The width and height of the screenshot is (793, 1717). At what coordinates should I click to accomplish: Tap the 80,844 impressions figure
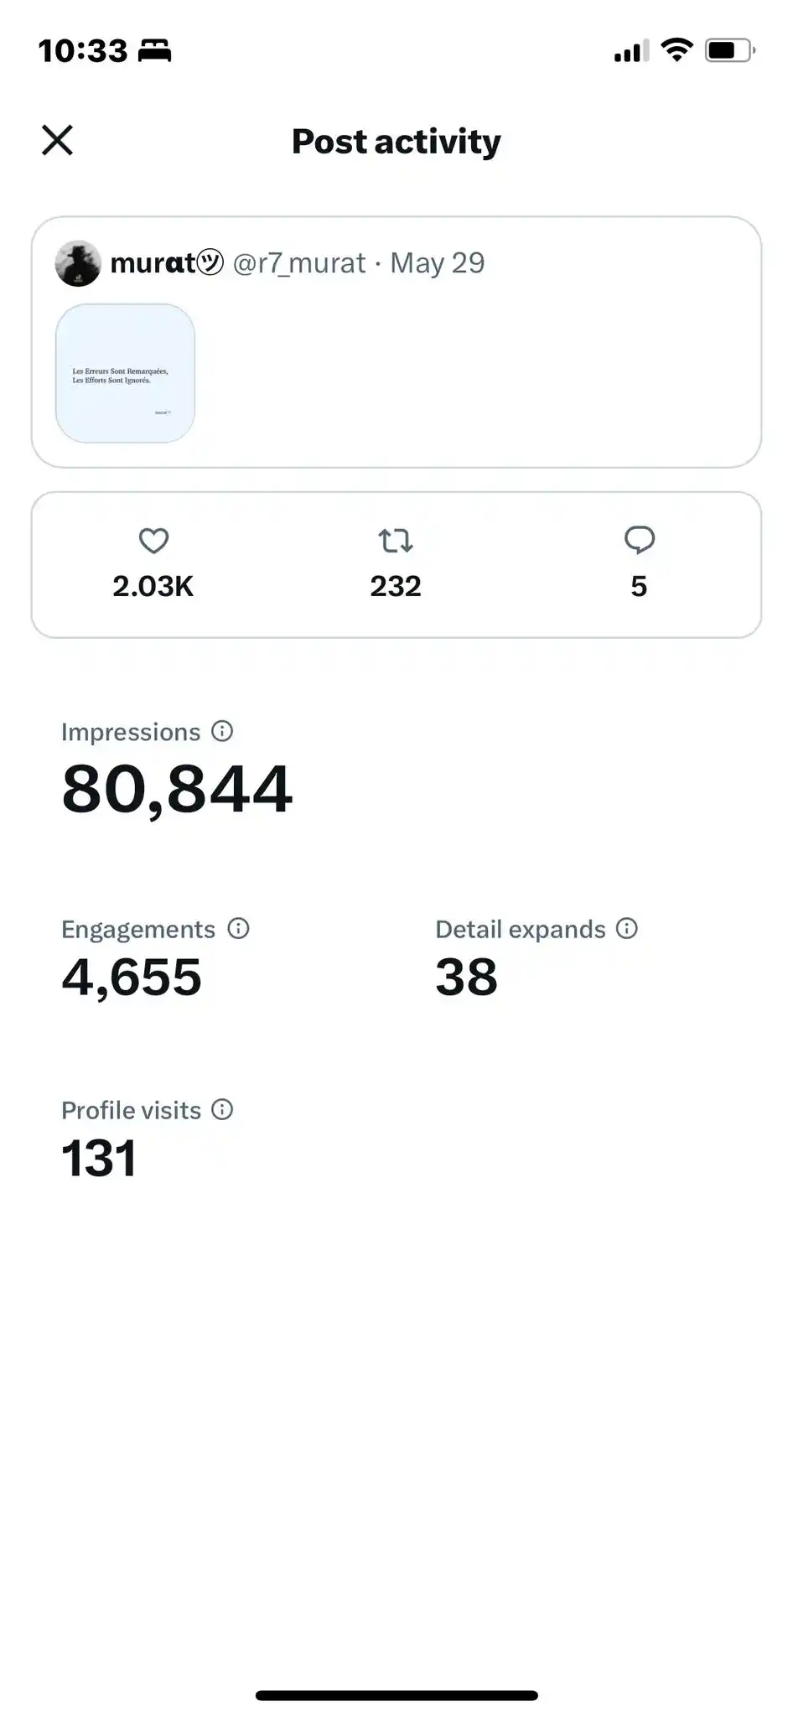point(177,789)
